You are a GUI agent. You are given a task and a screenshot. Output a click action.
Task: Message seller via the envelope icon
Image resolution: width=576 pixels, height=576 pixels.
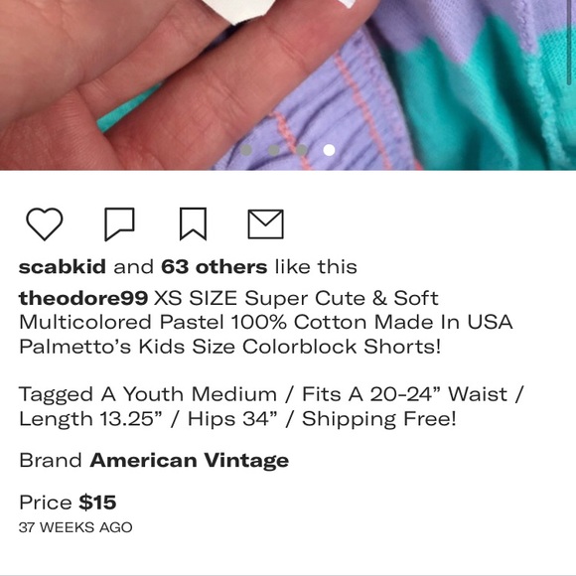pyautogui.click(x=265, y=224)
